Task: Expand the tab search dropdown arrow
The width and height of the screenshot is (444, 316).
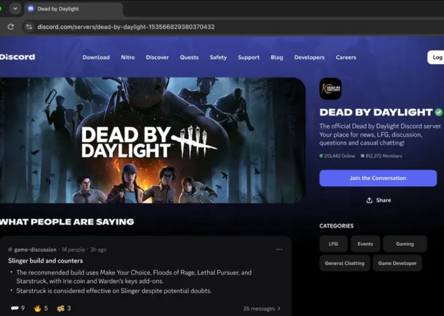Action: click(15, 9)
